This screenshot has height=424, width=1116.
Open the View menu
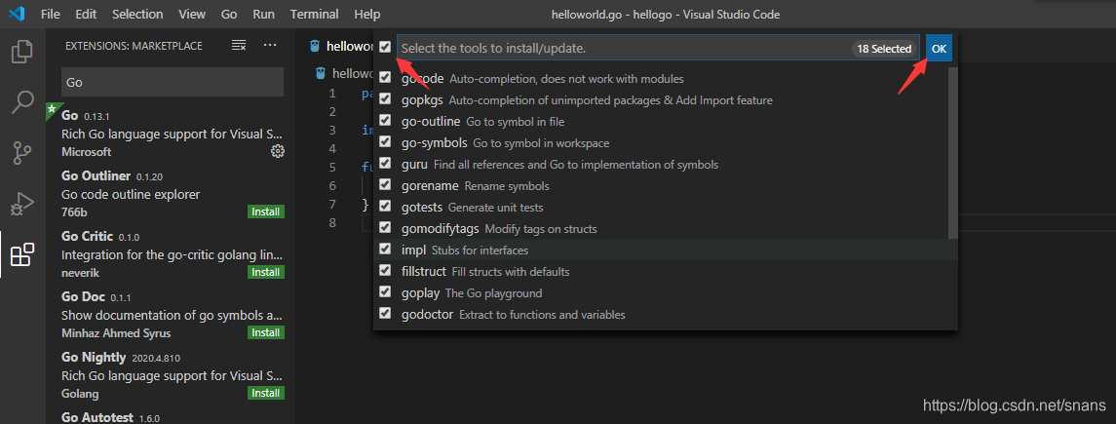[192, 14]
